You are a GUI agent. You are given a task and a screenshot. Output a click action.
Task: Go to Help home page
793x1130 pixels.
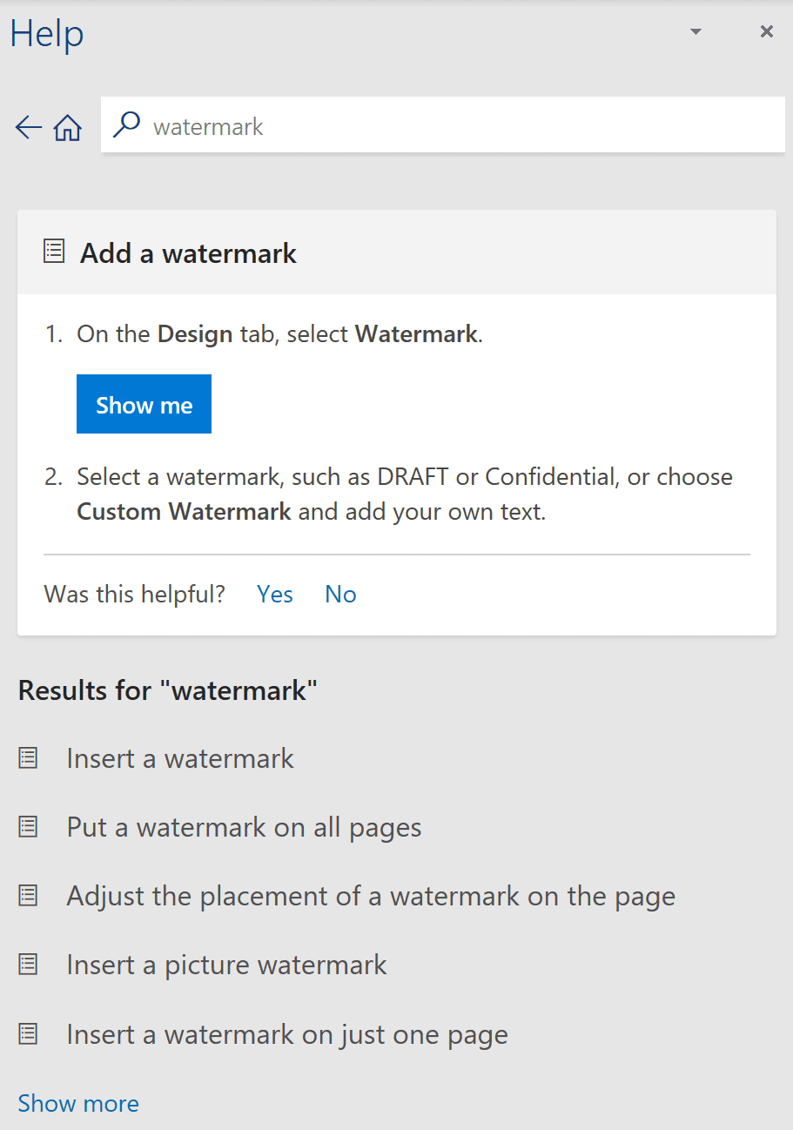[67, 129]
